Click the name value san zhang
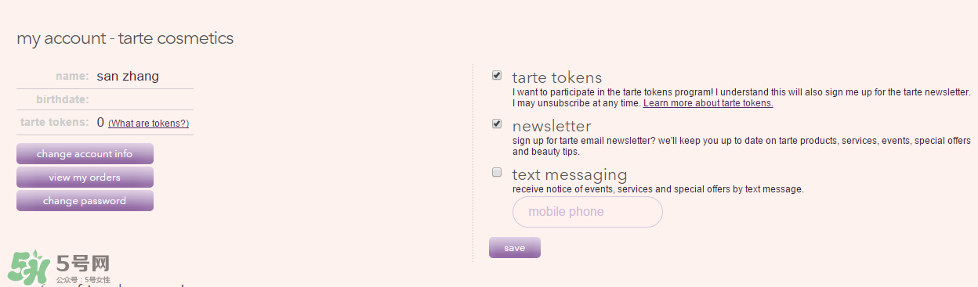Screen dimensions: 978x287 (128, 76)
